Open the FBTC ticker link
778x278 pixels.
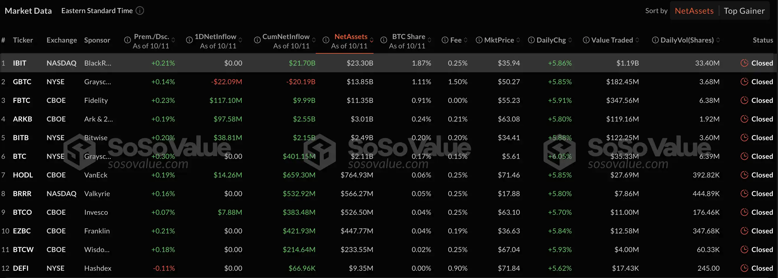[21, 101]
